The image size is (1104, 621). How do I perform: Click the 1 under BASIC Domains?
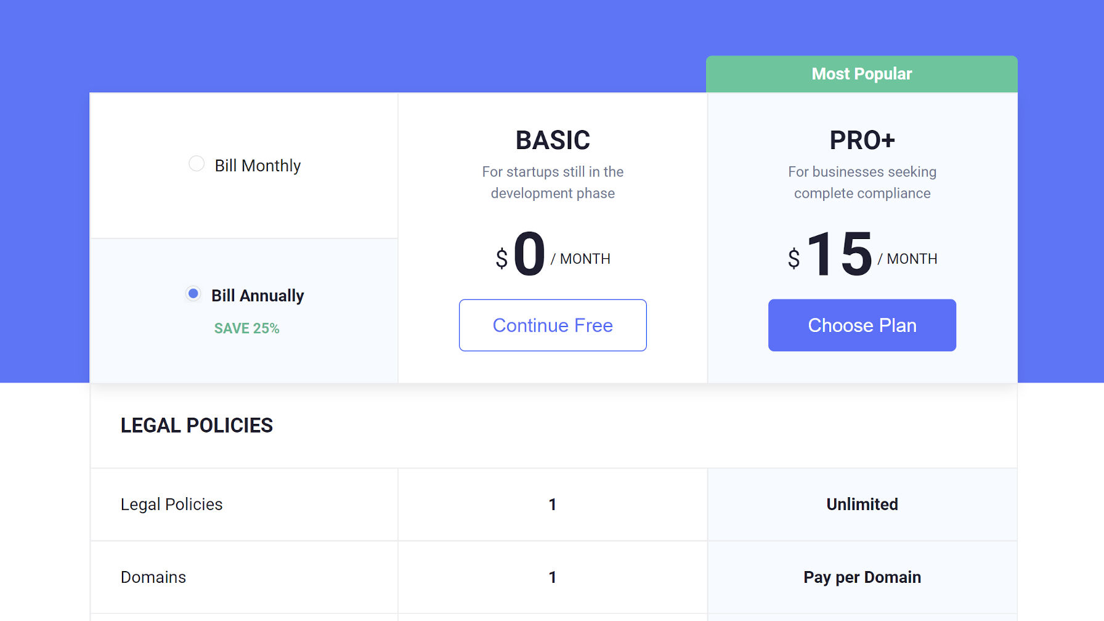[x=552, y=577]
